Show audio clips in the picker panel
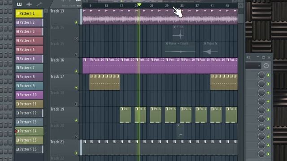Viewport: 287px width, 161px height. [x=29, y=4]
